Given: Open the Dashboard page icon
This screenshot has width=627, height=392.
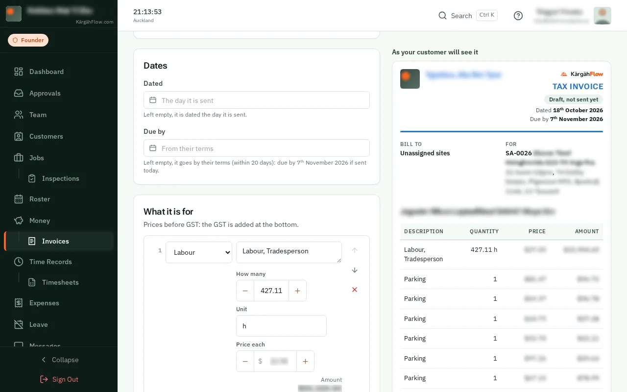Looking at the screenshot, I should pos(19,72).
